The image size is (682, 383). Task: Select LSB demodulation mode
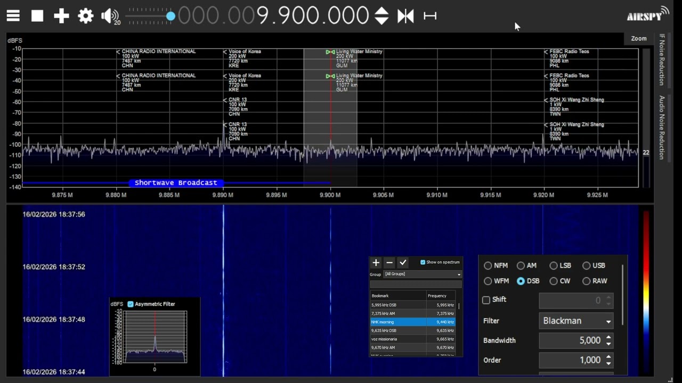point(554,265)
